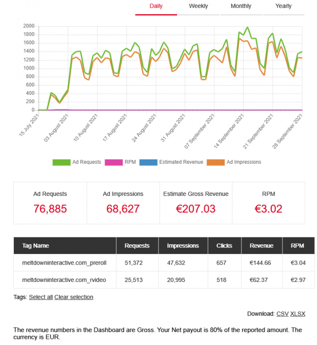Screen dimensions: 317x345
Task: Switch to Yearly statistics tab
Action: (283, 6)
